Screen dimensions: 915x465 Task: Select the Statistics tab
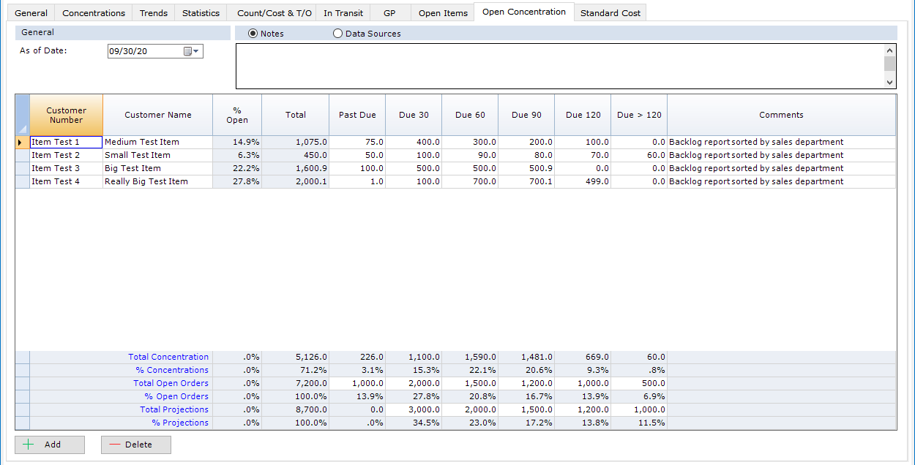(201, 12)
